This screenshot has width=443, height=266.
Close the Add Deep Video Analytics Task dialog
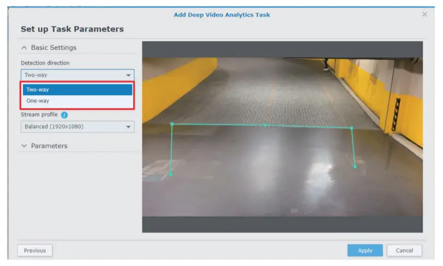tap(424, 14)
